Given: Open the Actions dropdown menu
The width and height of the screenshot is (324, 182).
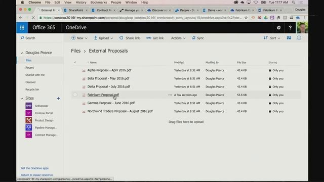Looking at the screenshot, I should point(178,38).
